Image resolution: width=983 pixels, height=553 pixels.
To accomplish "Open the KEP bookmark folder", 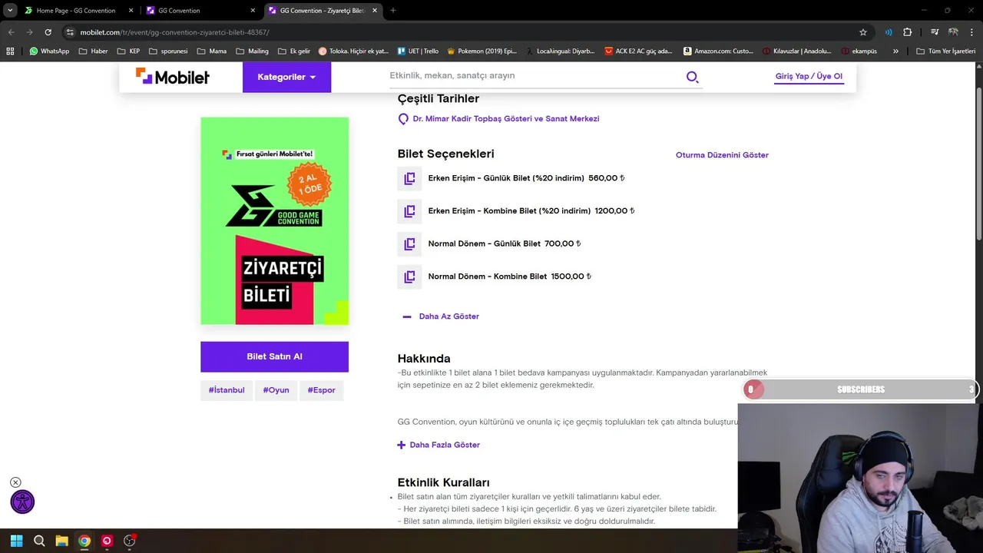I will (128, 51).
